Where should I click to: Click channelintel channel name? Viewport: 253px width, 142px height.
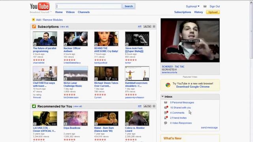(39, 63)
